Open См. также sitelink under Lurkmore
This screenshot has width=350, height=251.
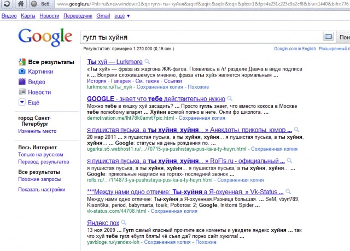(x=147, y=81)
